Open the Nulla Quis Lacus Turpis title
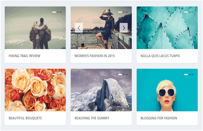This screenshot has height=131, width=203. click(x=160, y=56)
